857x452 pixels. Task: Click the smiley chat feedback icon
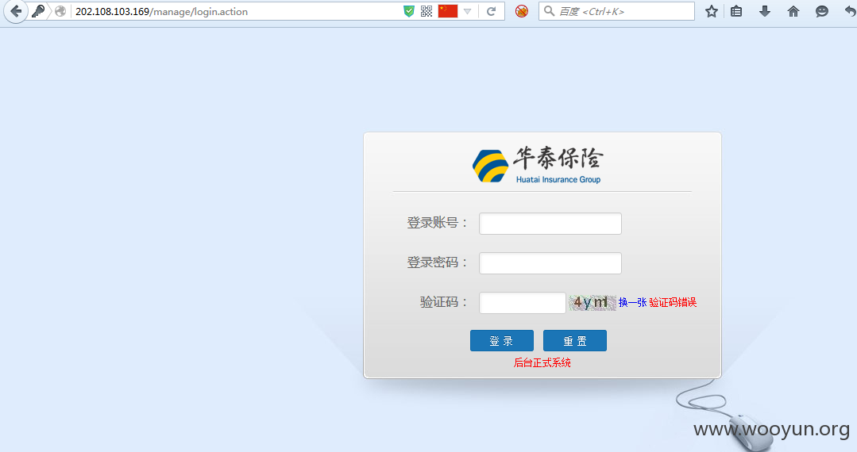[821, 11]
